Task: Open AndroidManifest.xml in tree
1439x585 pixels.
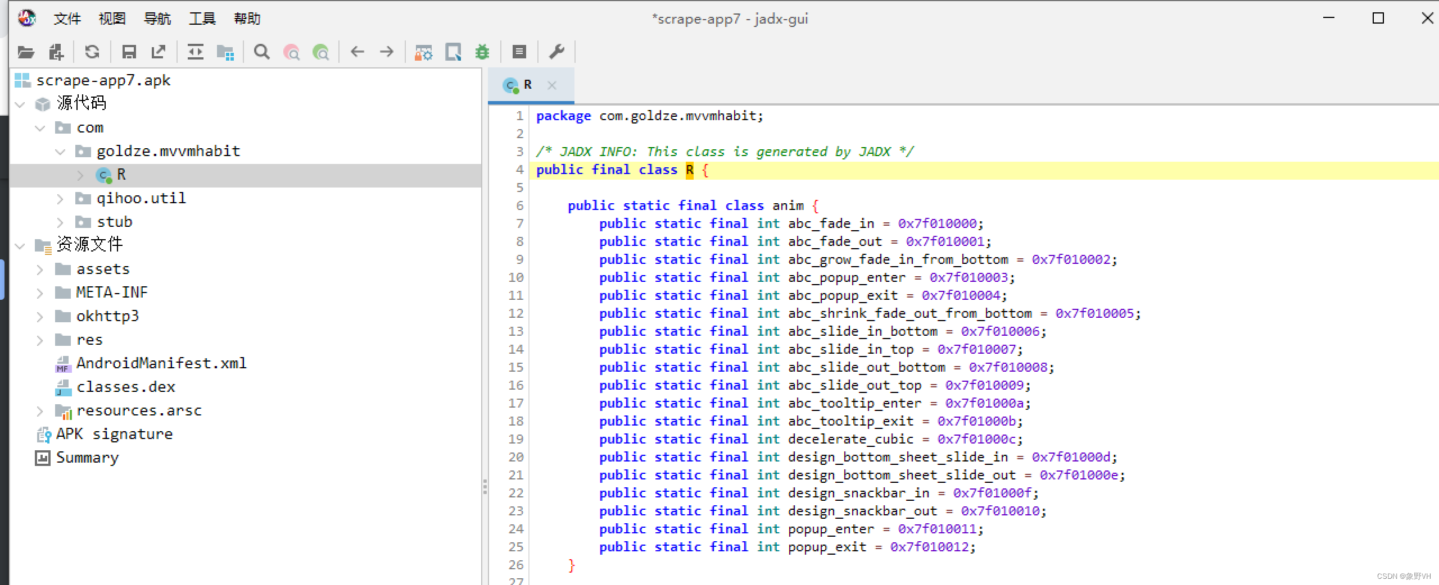Action: point(161,363)
